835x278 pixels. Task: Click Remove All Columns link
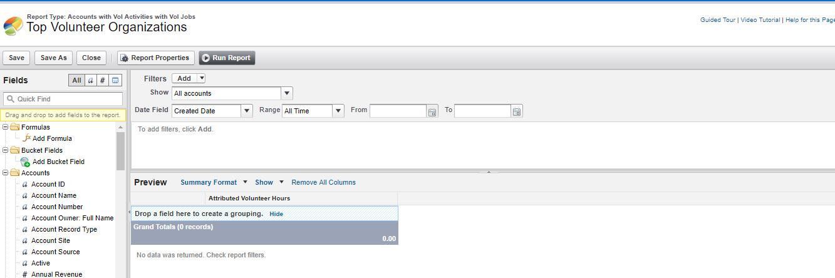click(x=323, y=182)
